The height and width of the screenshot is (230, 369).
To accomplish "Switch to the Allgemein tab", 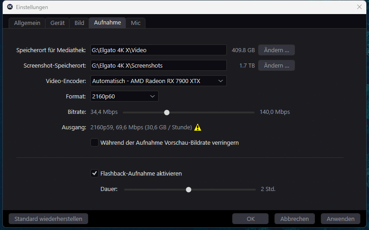I will coord(27,23).
